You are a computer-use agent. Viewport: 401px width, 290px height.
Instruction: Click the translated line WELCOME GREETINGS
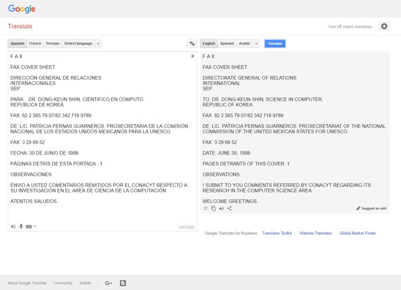pos(230,201)
